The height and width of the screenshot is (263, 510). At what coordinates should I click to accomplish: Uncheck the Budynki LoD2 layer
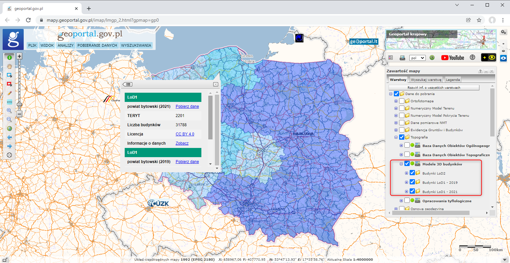[x=412, y=173]
